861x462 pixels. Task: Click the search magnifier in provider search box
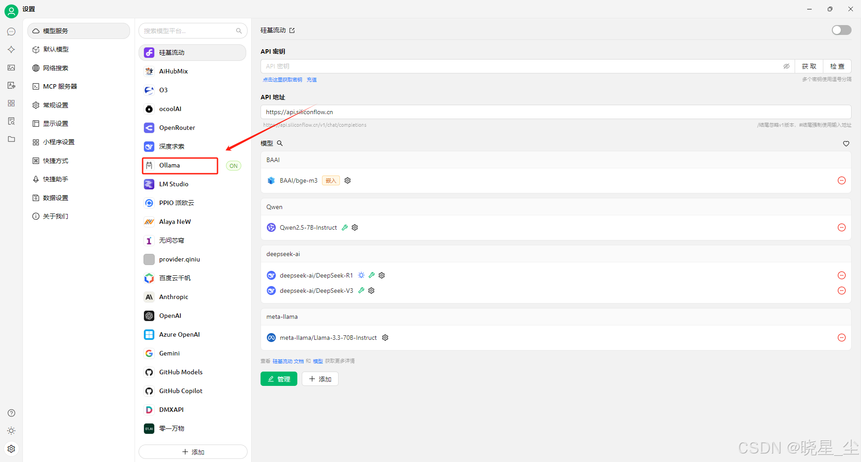[239, 31]
